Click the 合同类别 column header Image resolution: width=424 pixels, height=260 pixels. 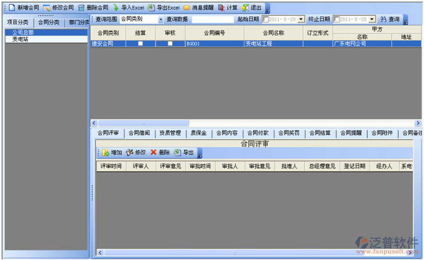[x=108, y=33]
